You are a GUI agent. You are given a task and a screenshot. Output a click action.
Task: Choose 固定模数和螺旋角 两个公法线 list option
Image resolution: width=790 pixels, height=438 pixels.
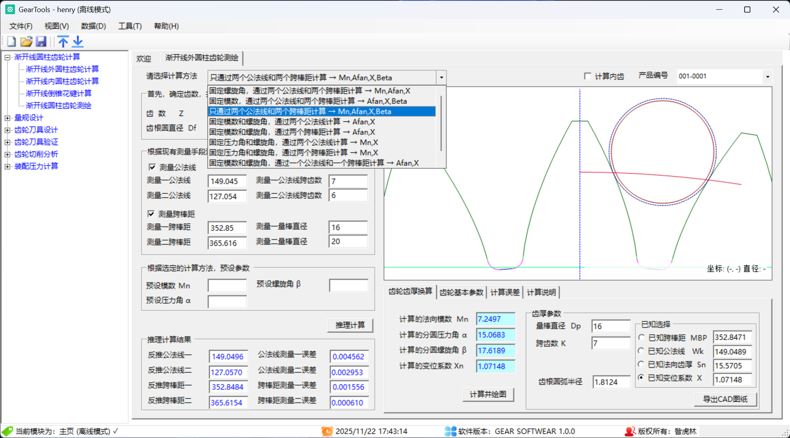click(292, 122)
